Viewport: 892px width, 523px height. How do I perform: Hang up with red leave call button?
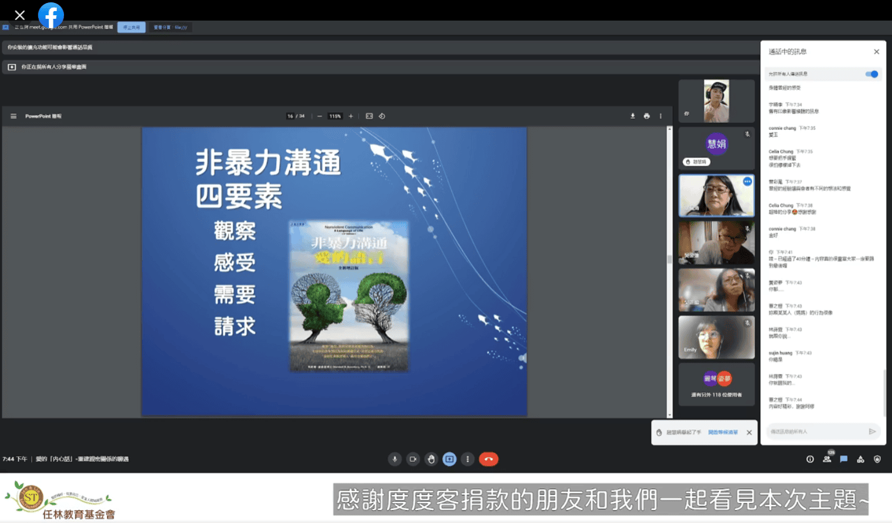(488, 459)
